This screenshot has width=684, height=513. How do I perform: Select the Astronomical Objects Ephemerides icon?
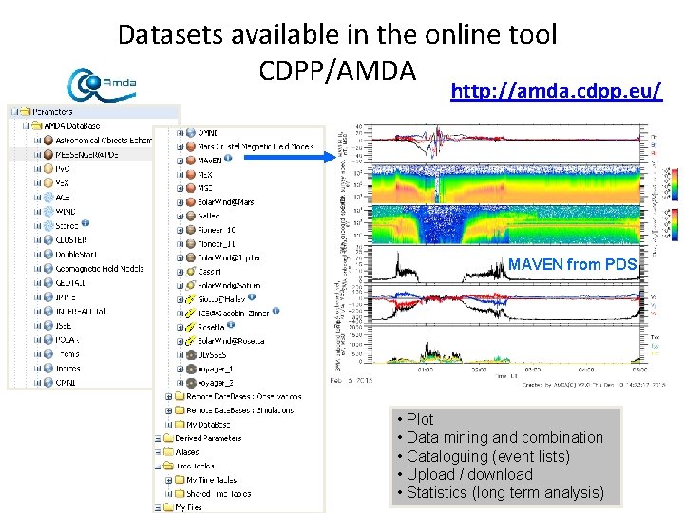[x=48, y=141]
